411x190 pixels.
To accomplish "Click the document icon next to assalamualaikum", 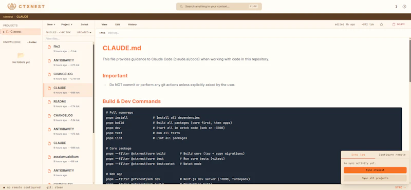I will pos(49,157).
